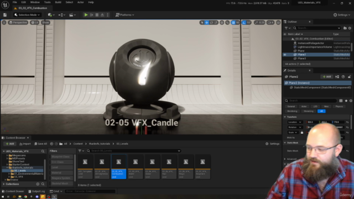
Task: Select InstancedFoliageActor in the Outliner
Action: [x=311, y=43]
